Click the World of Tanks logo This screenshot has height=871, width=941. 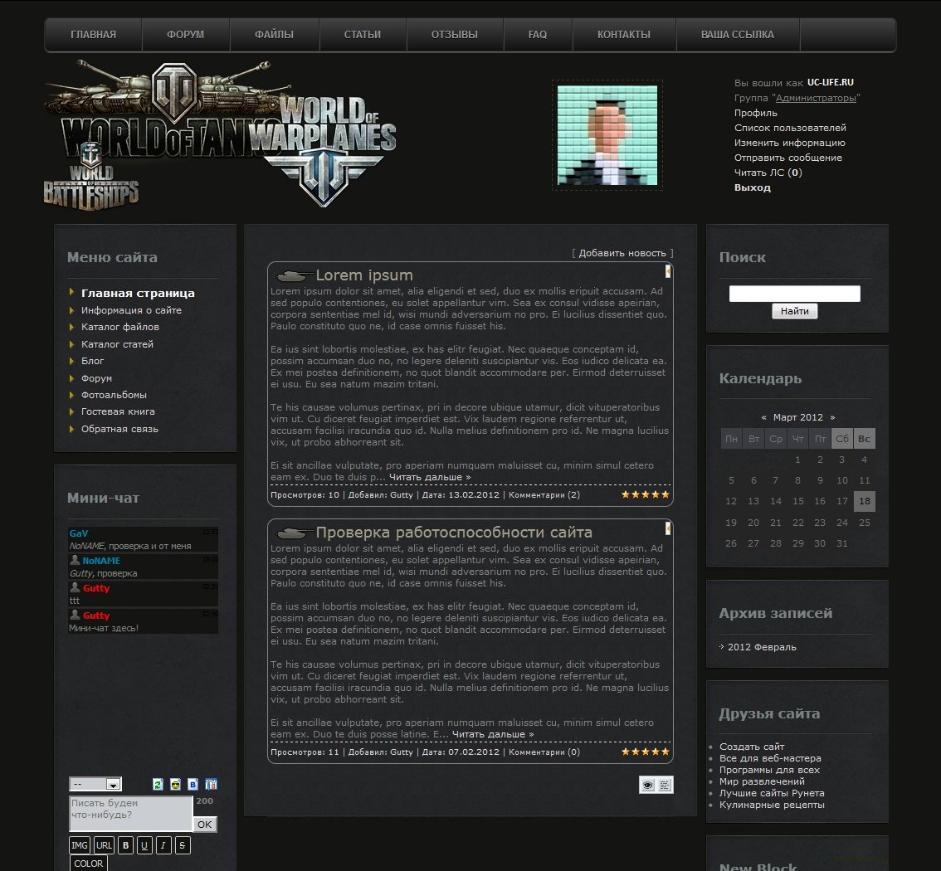pos(162,111)
